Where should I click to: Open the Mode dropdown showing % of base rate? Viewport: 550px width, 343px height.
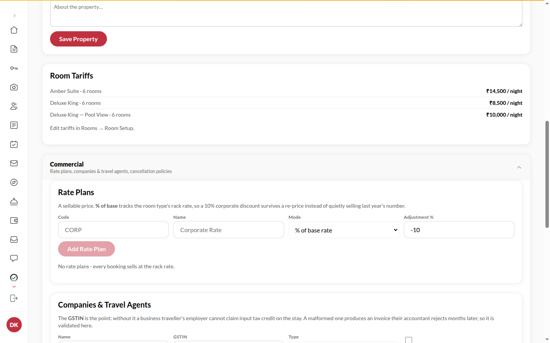(344, 230)
